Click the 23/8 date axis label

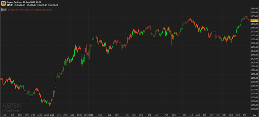tap(238, 115)
